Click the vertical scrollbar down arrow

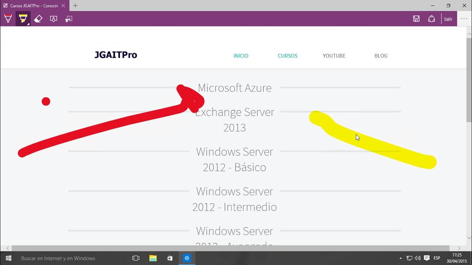(469, 238)
